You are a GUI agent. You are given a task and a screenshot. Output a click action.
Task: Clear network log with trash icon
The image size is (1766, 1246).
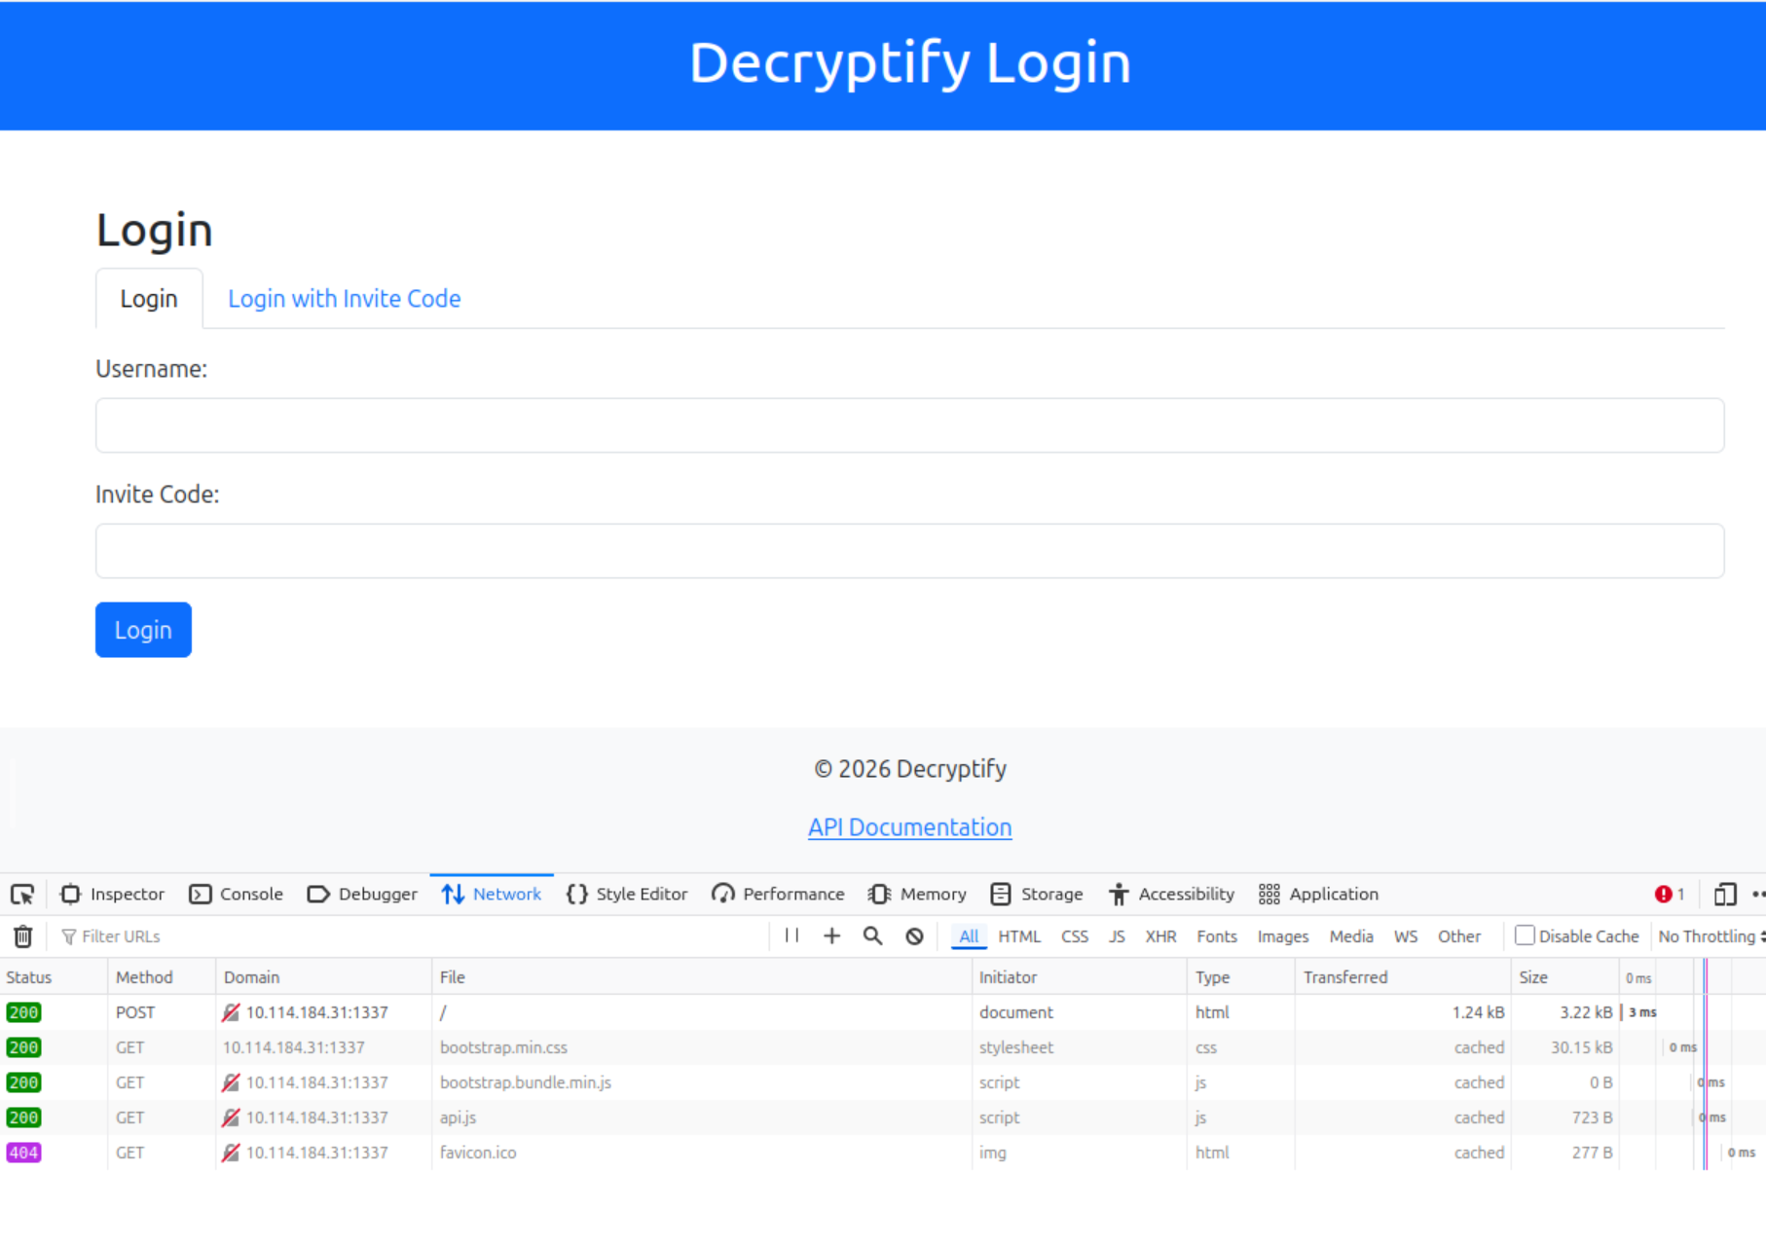point(23,936)
